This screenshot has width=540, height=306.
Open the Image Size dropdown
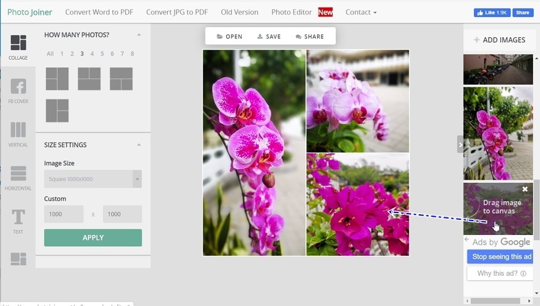(93, 179)
